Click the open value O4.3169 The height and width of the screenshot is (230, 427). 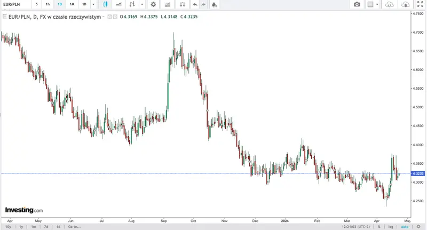click(129, 17)
